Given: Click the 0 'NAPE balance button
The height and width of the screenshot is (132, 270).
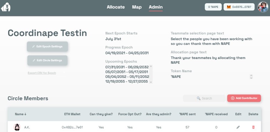Looking at the screenshot, I should (213, 7).
